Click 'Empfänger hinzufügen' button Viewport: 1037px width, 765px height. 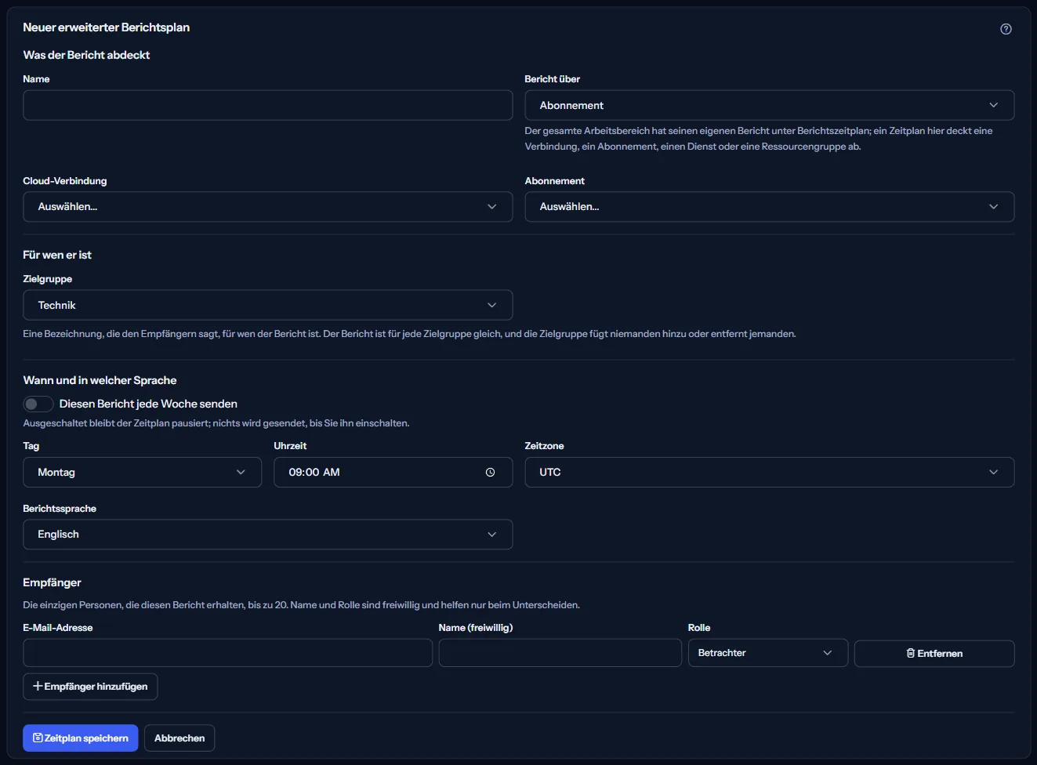tap(90, 687)
